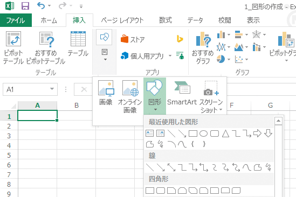This screenshot has width=296, height=197.
Task: Open the ファイル tab
Action: click(16, 20)
